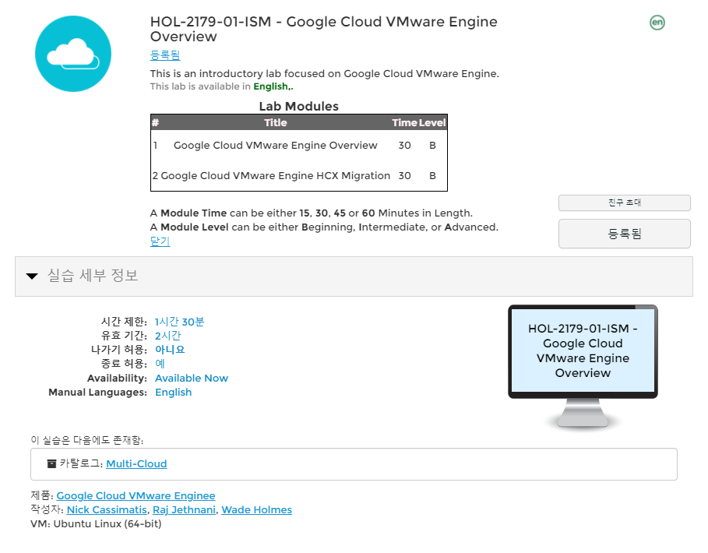This screenshot has height=553, width=708.
Task: Open the Multi-Cloud catalog link
Action: pyautogui.click(x=136, y=463)
